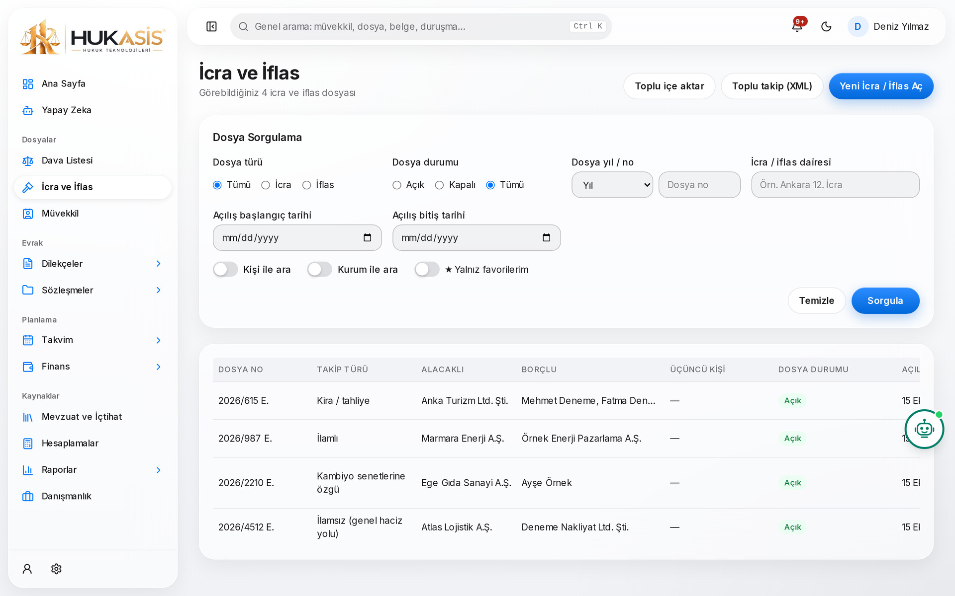The width and height of the screenshot is (955, 596).
Task: Switch to dark mode with the moon icon
Action: click(x=826, y=26)
